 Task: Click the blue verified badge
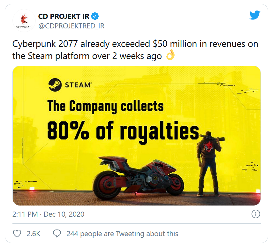(x=95, y=16)
